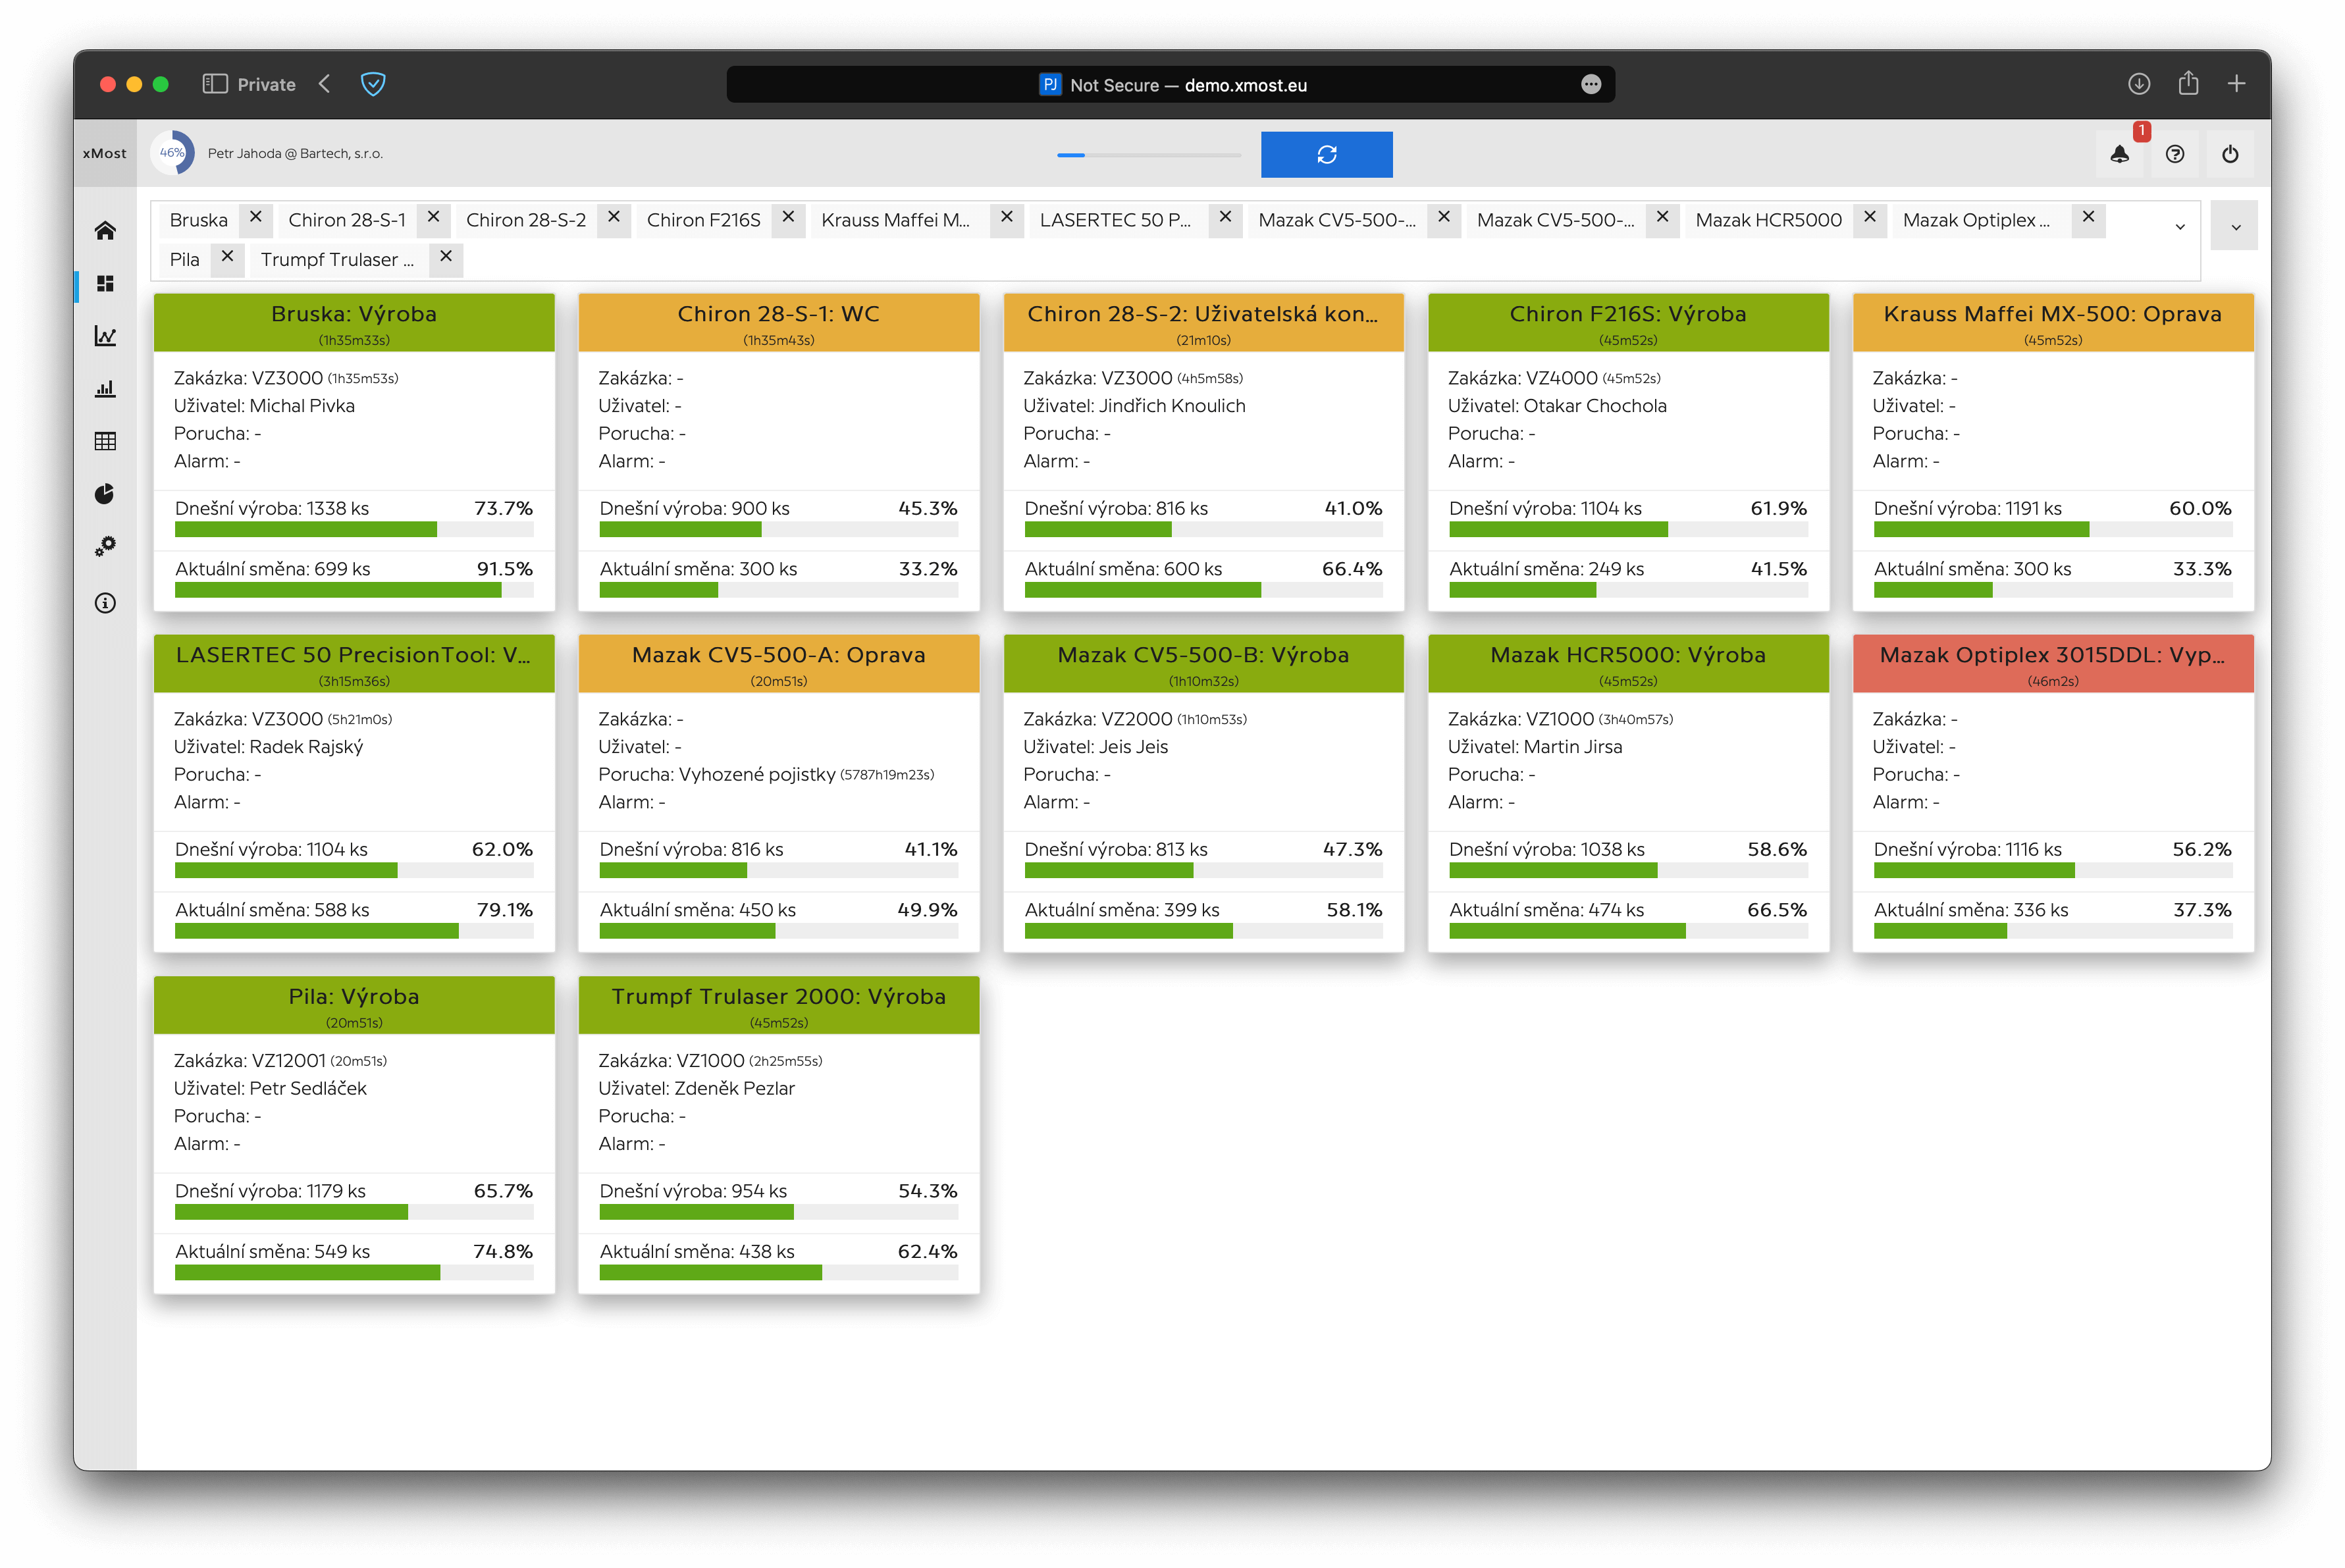Image resolution: width=2345 pixels, height=1568 pixels.
Task: Go back with Safari back arrow
Action: click(324, 84)
